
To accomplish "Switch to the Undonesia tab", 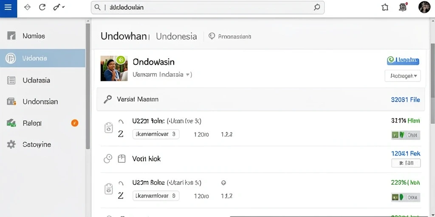I will point(176,36).
